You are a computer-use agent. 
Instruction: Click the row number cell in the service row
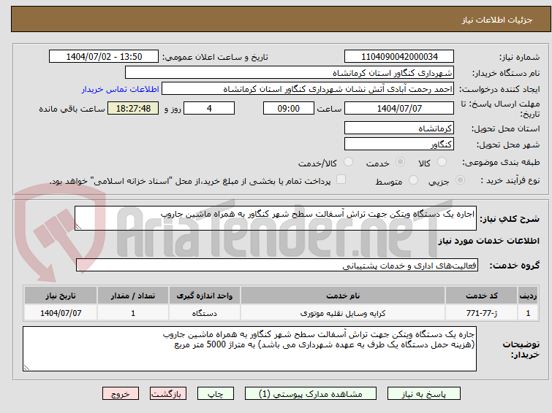pyautogui.click(x=528, y=313)
